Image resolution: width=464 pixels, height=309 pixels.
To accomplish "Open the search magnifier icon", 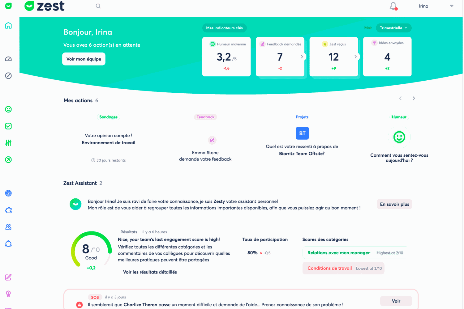I will tap(98, 6).
